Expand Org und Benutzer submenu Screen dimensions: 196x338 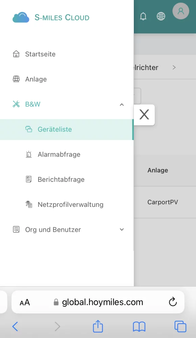(x=122, y=230)
